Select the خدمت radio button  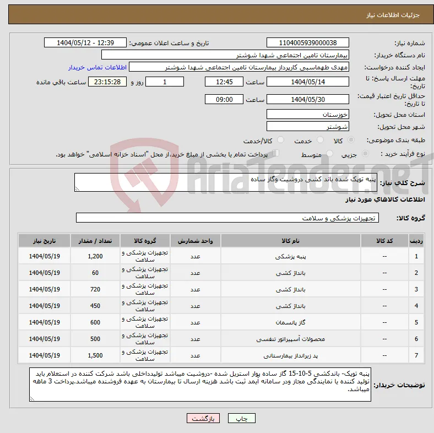(x=320, y=140)
